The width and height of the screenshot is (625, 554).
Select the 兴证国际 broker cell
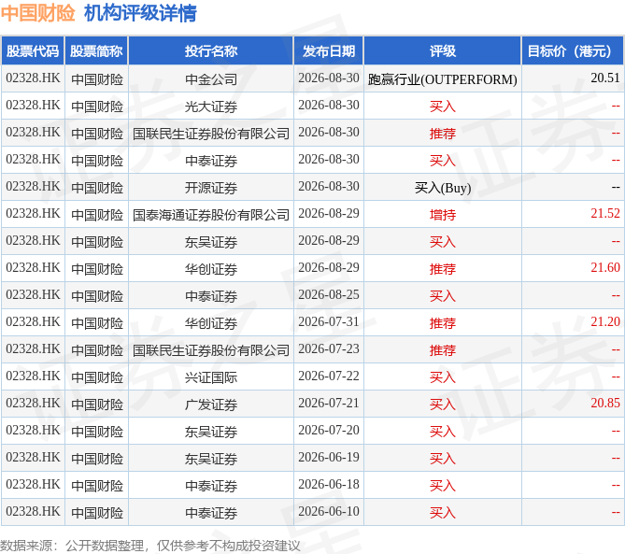[211, 377]
